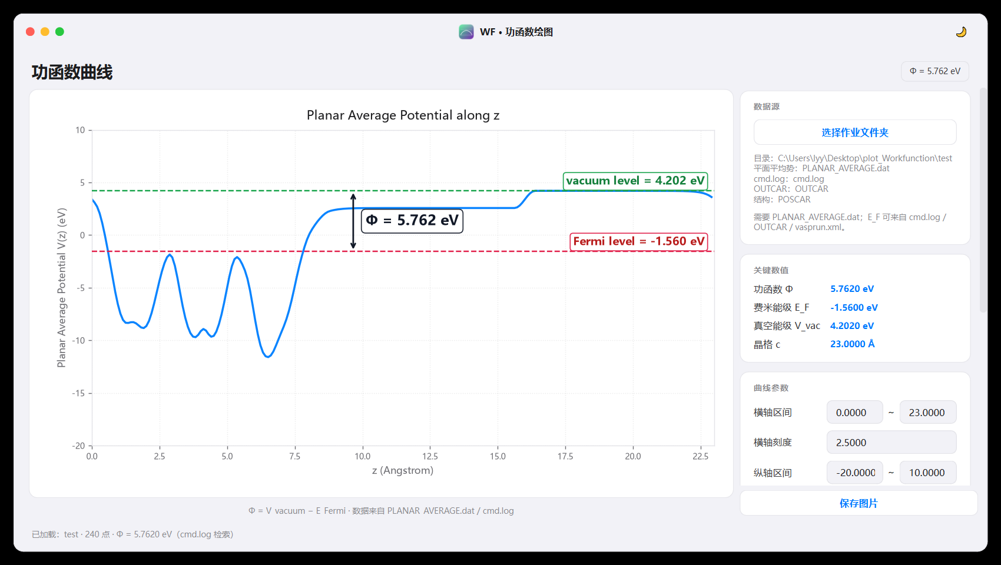This screenshot has width=1001, height=565.
Task: Click the red close window button
Action: tap(31, 32)
